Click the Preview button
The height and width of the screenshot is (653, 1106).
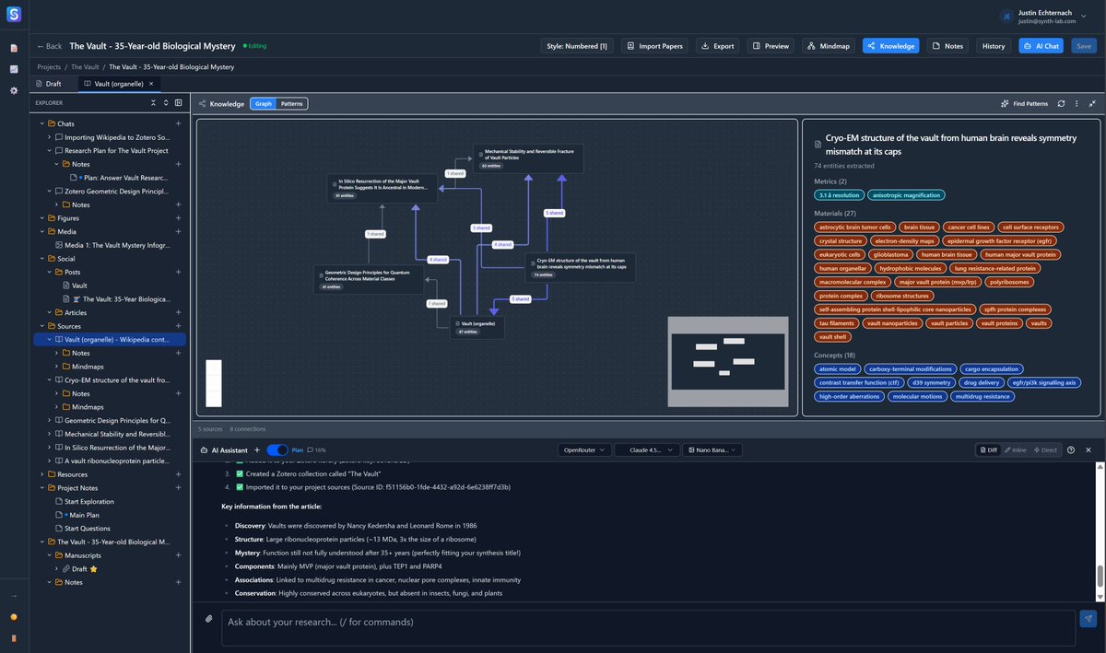tap(771, 46)
